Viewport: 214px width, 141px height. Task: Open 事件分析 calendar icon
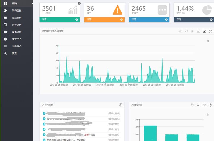pos(5,25)
